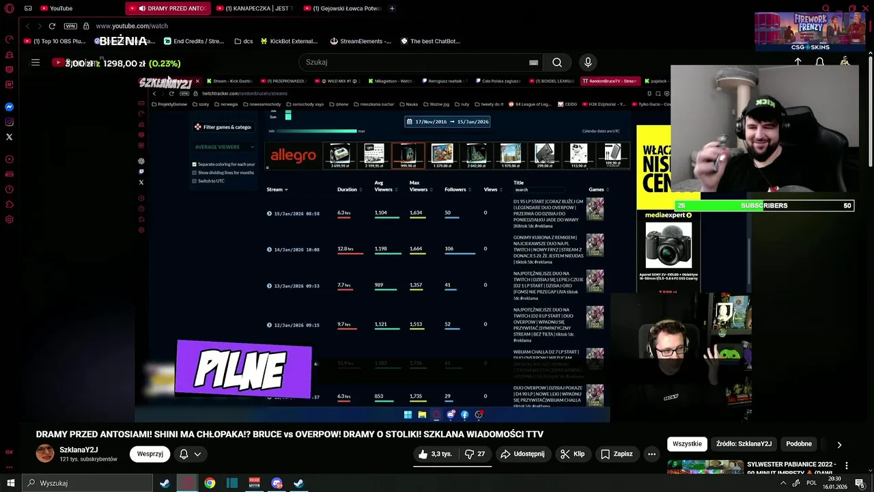Start voice search with microphone
874x492 pixels.
pyautogui.click(x=588, y=62)
